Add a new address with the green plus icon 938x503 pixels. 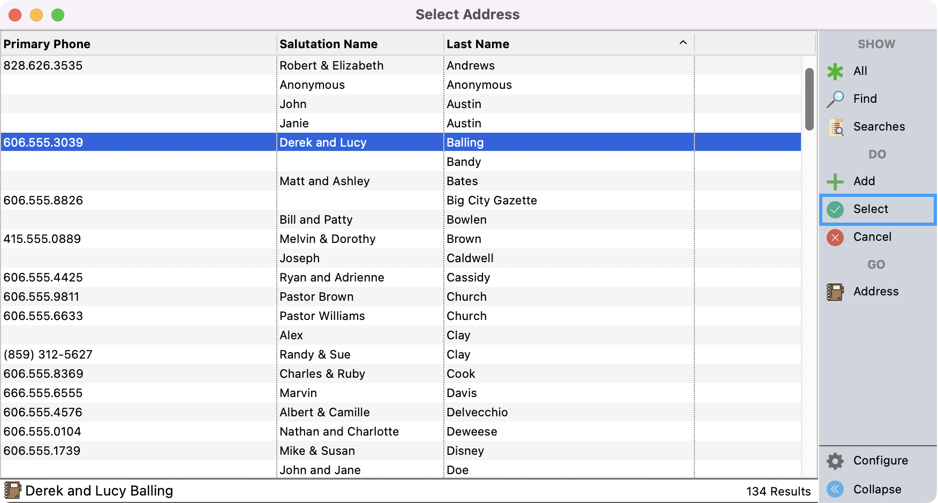[x=835, y=181]
